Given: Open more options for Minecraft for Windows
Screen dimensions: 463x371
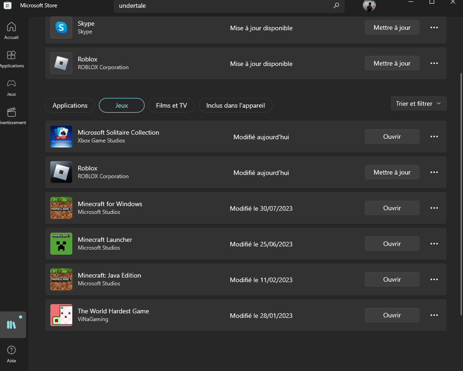Looking at the screenshot, I should [434, 208].
